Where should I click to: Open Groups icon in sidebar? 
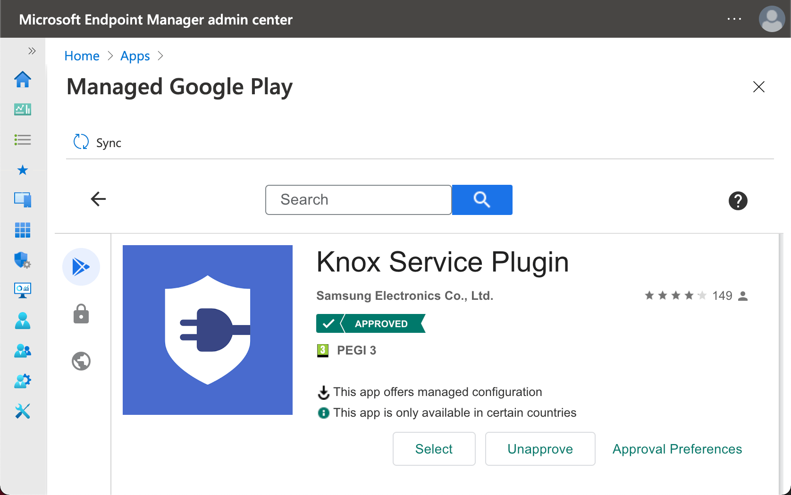click(23, 351)
